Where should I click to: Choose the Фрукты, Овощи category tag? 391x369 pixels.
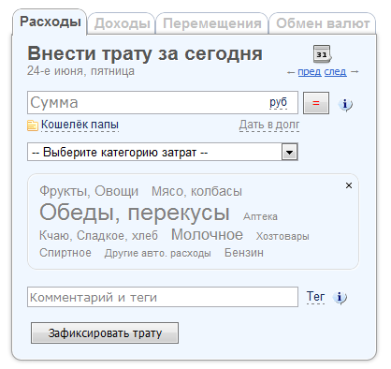89,191
